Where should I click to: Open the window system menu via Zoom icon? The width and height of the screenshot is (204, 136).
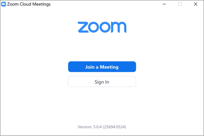(4, 4)
